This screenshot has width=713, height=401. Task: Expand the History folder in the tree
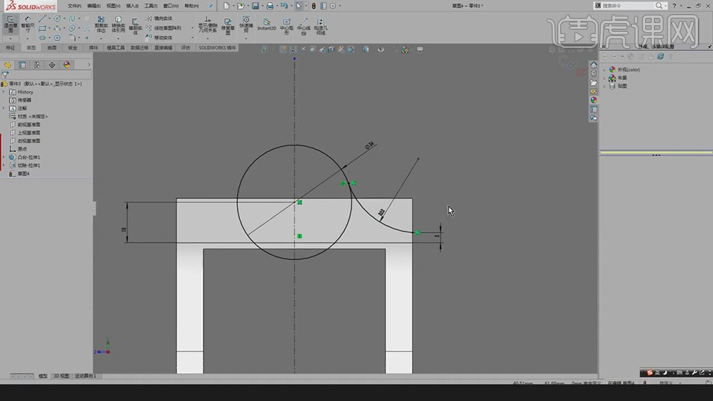4,92
